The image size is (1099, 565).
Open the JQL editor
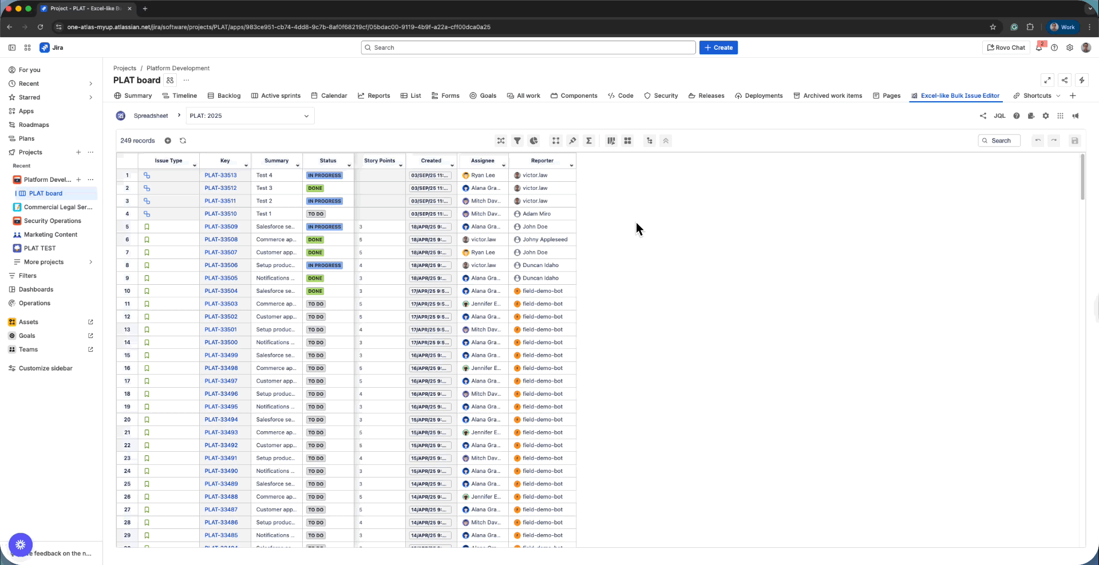point(999,116)
